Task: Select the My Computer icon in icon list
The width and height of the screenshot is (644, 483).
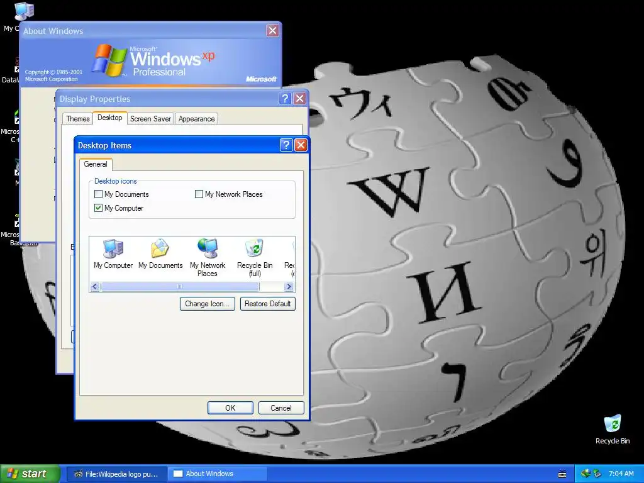Action: point(113,254)
